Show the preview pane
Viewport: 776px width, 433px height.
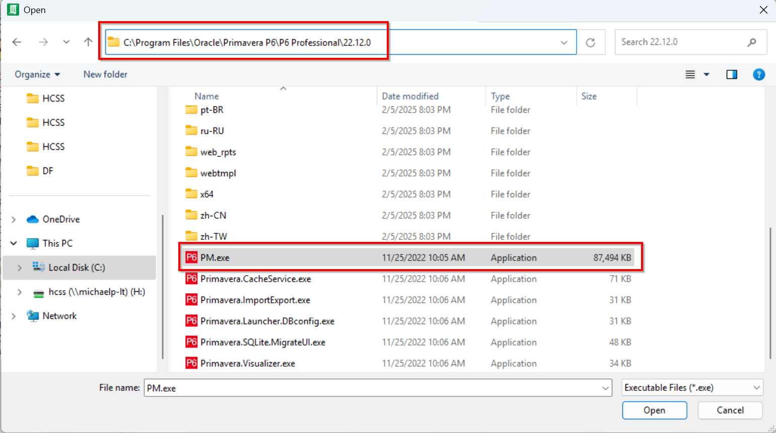(732, 74)
